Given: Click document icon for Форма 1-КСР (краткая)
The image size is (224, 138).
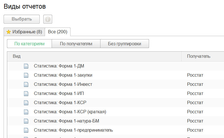Looking at the screenshot, I should click(26, 112).
